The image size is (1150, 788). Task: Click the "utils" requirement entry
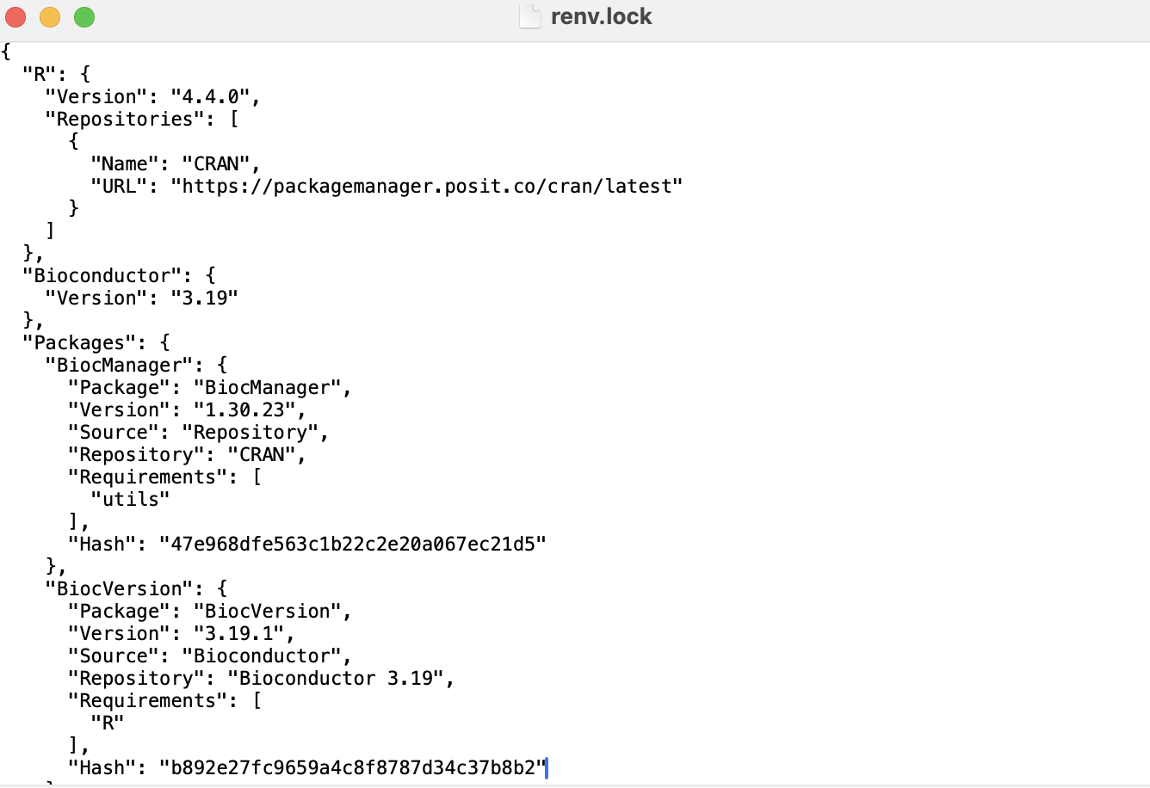pyautogui.click(x=130, y=499)
